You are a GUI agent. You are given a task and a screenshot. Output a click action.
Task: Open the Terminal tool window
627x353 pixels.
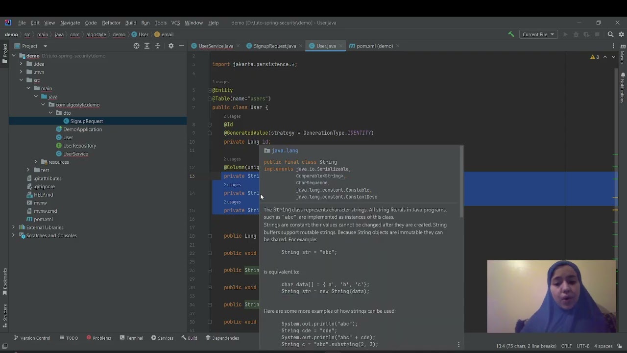tap(131, 338)
